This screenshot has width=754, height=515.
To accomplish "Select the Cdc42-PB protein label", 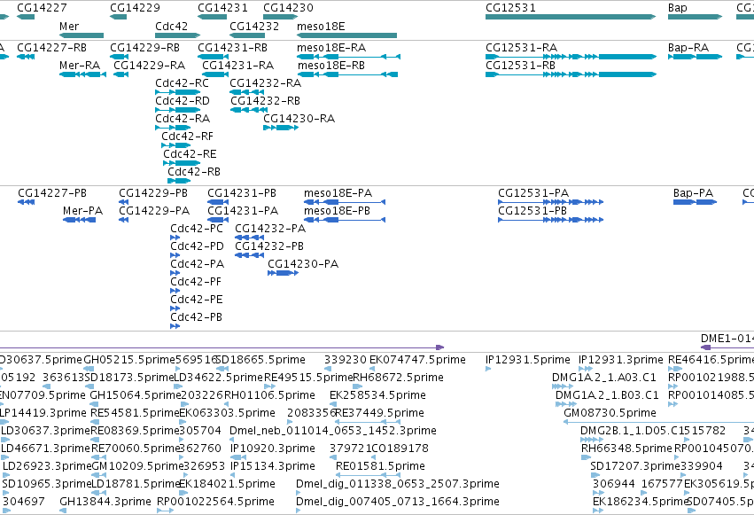I will click(x=196, y=317).
